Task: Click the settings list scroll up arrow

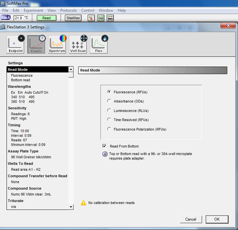Action: [71, 69]
